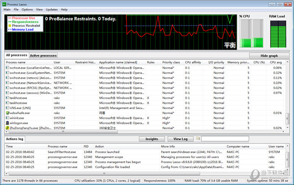Viewport: 294px width, 185px height.
Task: Select the All processes tab
Action: 17,55
